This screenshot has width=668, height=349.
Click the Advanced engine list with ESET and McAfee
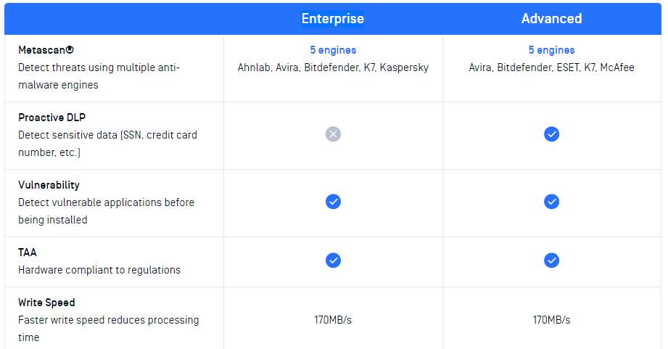[x=551, y=67]
